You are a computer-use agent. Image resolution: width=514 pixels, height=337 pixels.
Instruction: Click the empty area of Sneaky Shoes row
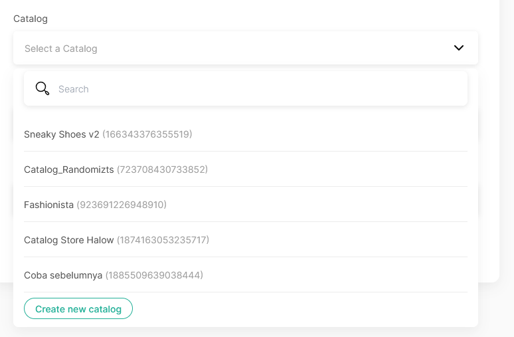point(332,134)
